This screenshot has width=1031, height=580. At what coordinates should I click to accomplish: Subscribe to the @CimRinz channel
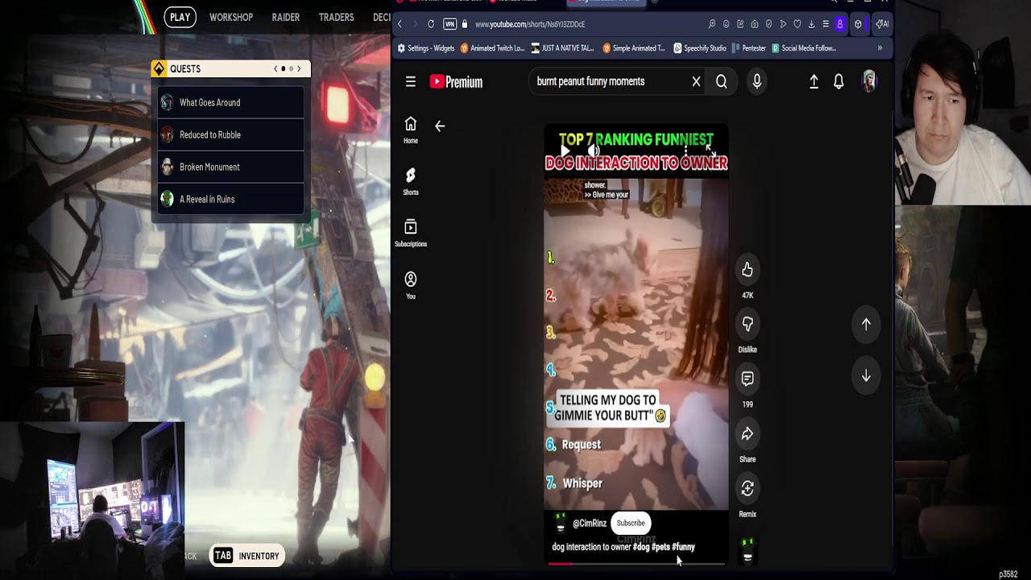coord(631,523)
